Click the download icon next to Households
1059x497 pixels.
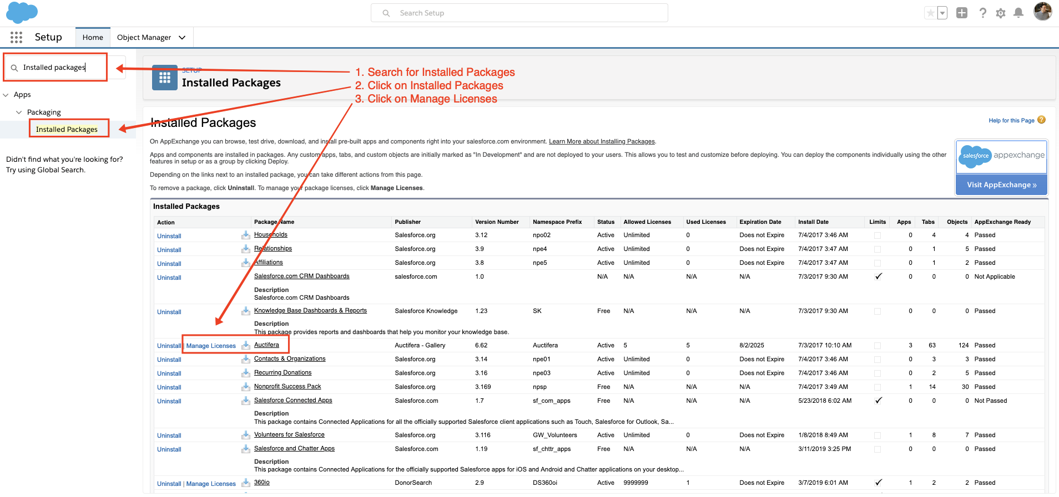246,235
